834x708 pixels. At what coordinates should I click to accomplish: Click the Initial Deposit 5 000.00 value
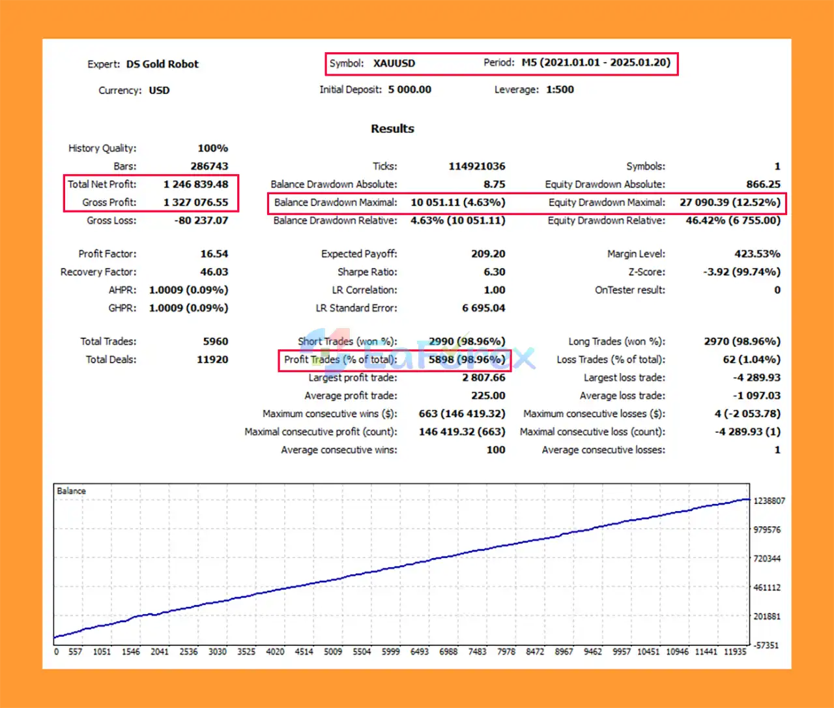409,90
